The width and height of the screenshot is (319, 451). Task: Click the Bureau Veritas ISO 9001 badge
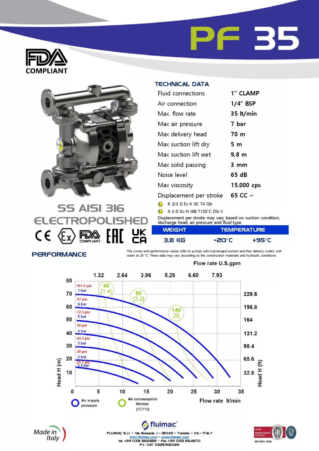pos(275,433)
